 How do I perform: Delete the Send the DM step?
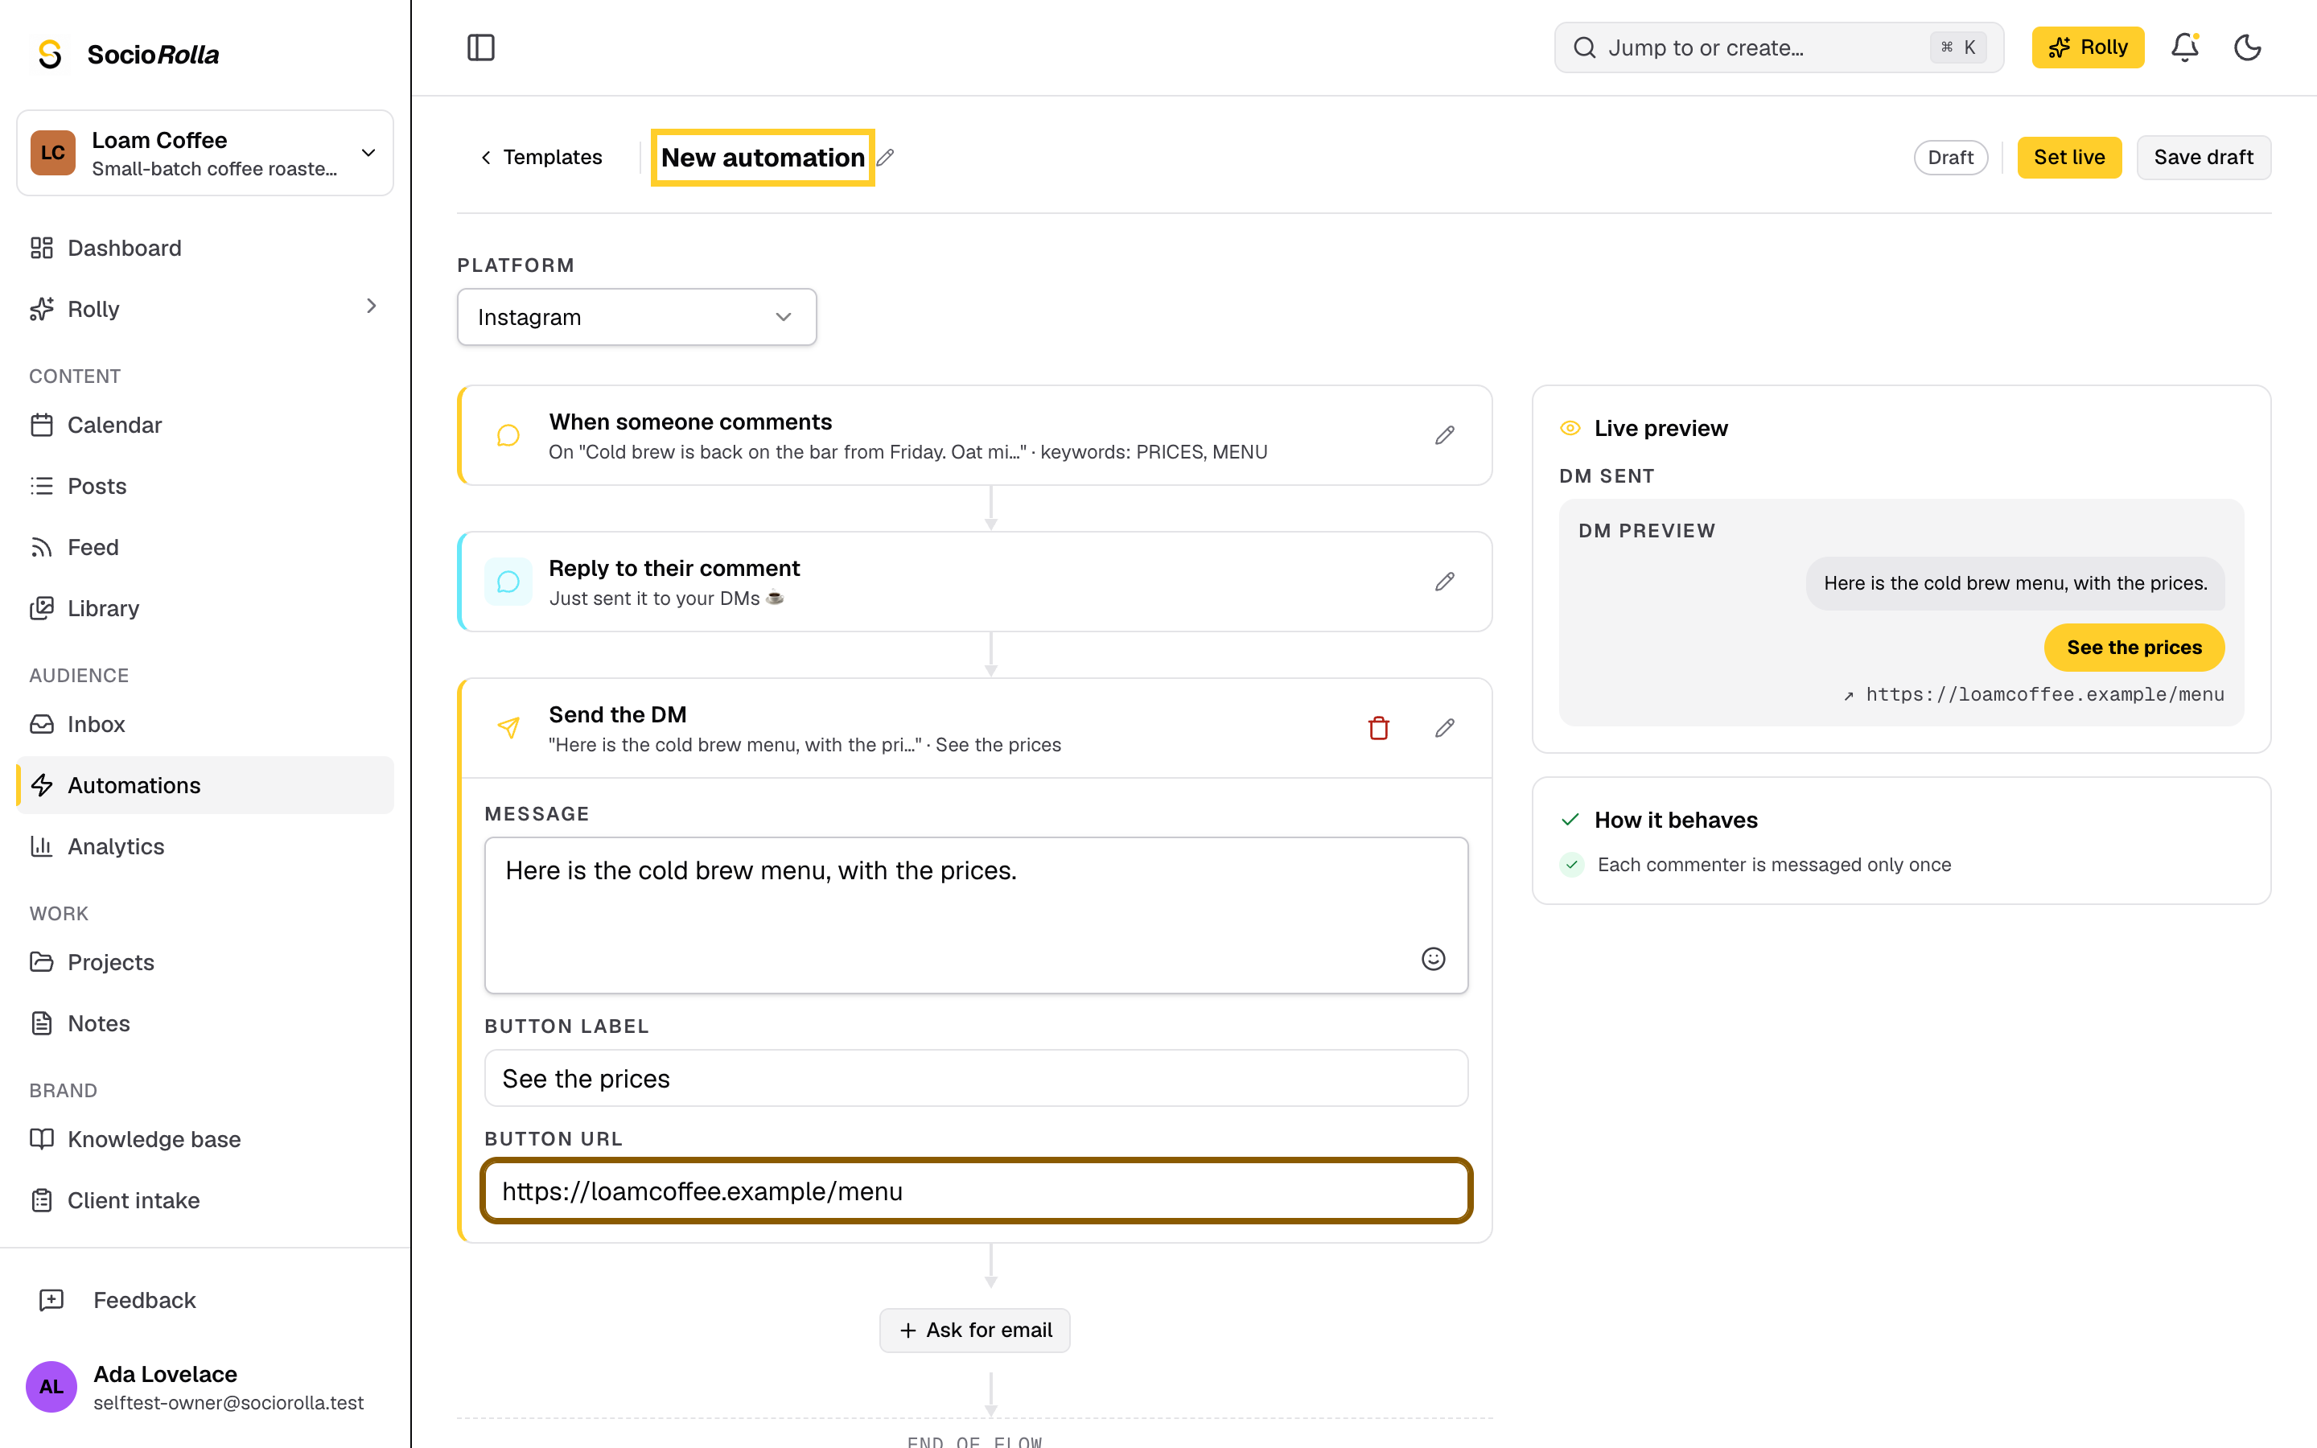coord(1379,728)
